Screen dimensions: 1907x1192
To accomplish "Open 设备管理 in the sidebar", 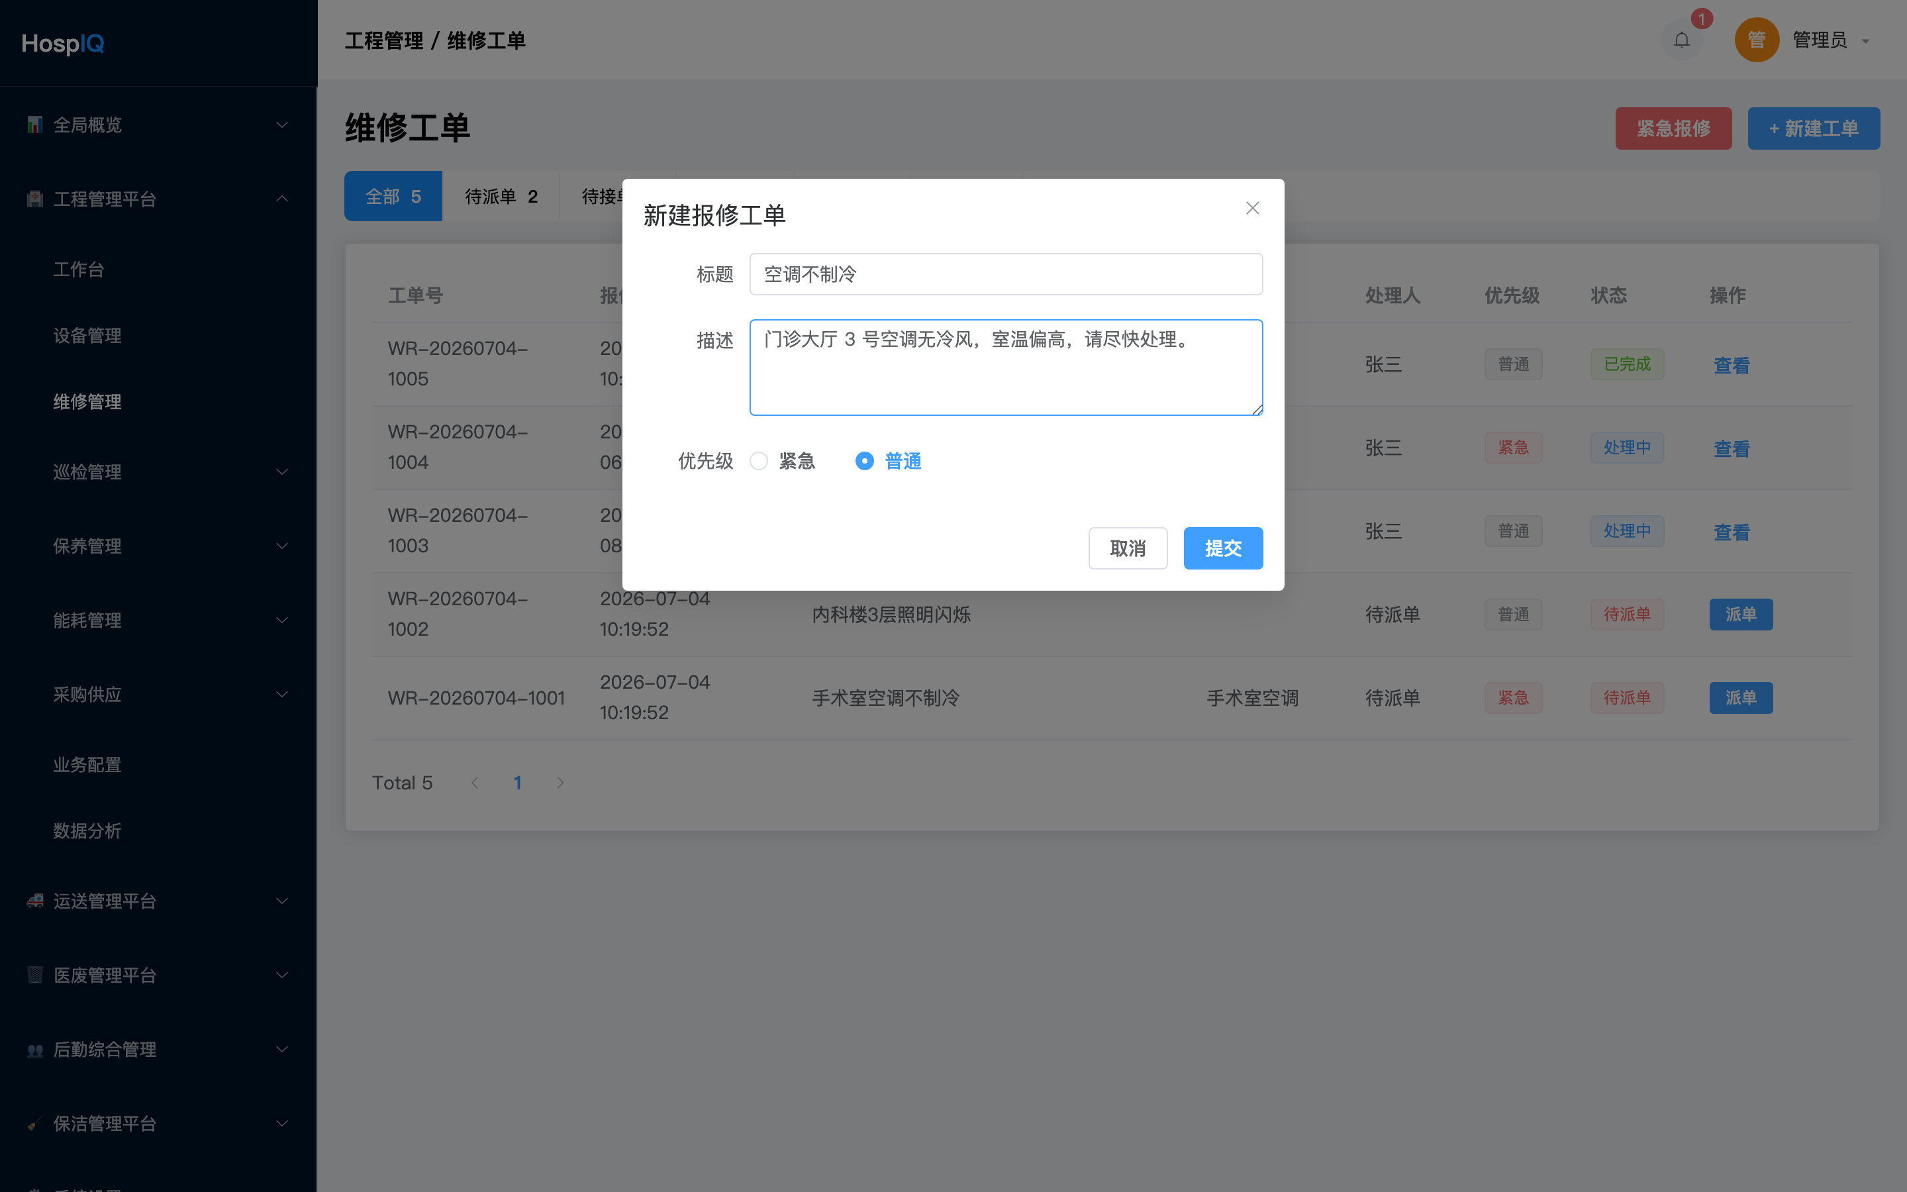I will 87,335.
